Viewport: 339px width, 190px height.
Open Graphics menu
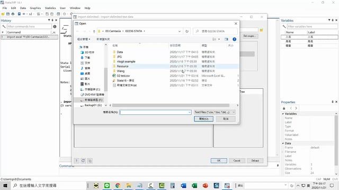click(x=35, y=8)
